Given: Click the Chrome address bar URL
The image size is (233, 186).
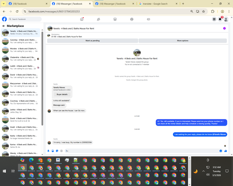Looking at the screenshot, I should pyautogui.click(x=54, y=12).
